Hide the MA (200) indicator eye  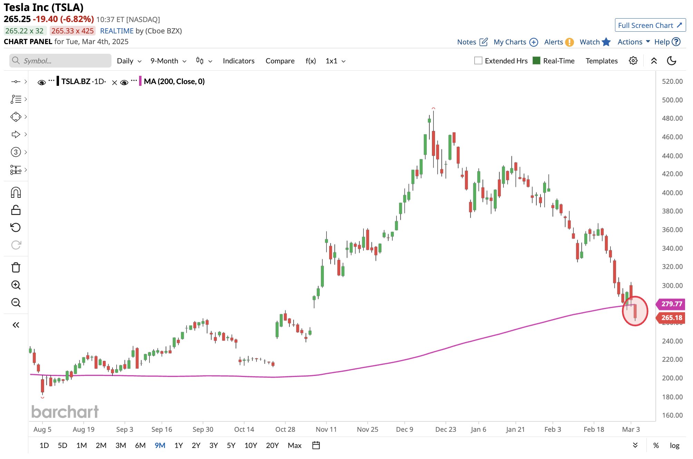tap(124, 82)
